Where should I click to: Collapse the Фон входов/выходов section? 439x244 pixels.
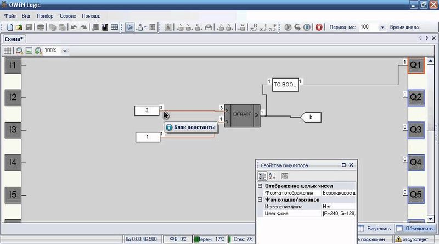[x=260, y=199]
